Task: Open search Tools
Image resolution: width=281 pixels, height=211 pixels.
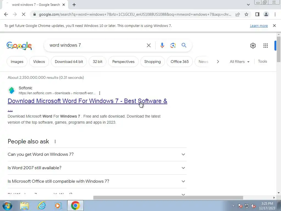Action: coord(262,61)
